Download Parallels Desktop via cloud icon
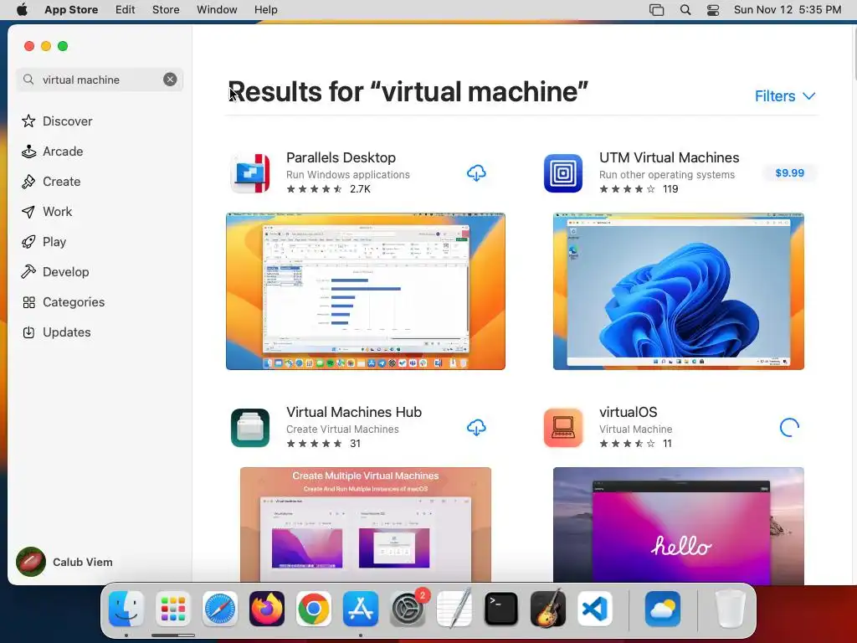The height and width of the screenshot is (643, 857). click(476, 173)
